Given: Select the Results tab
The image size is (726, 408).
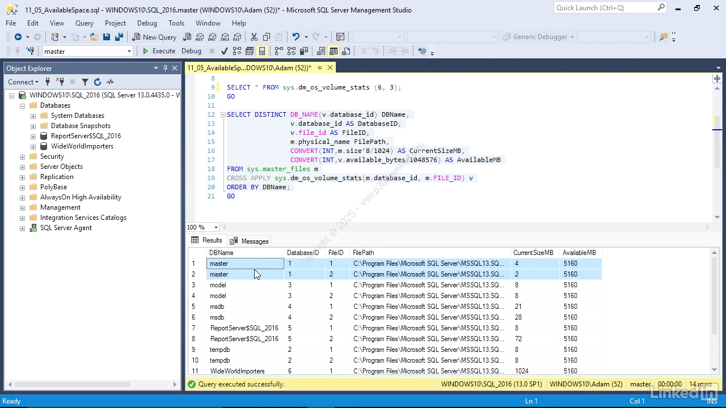Looking at the screenshot, I should [x=206, y=240].
